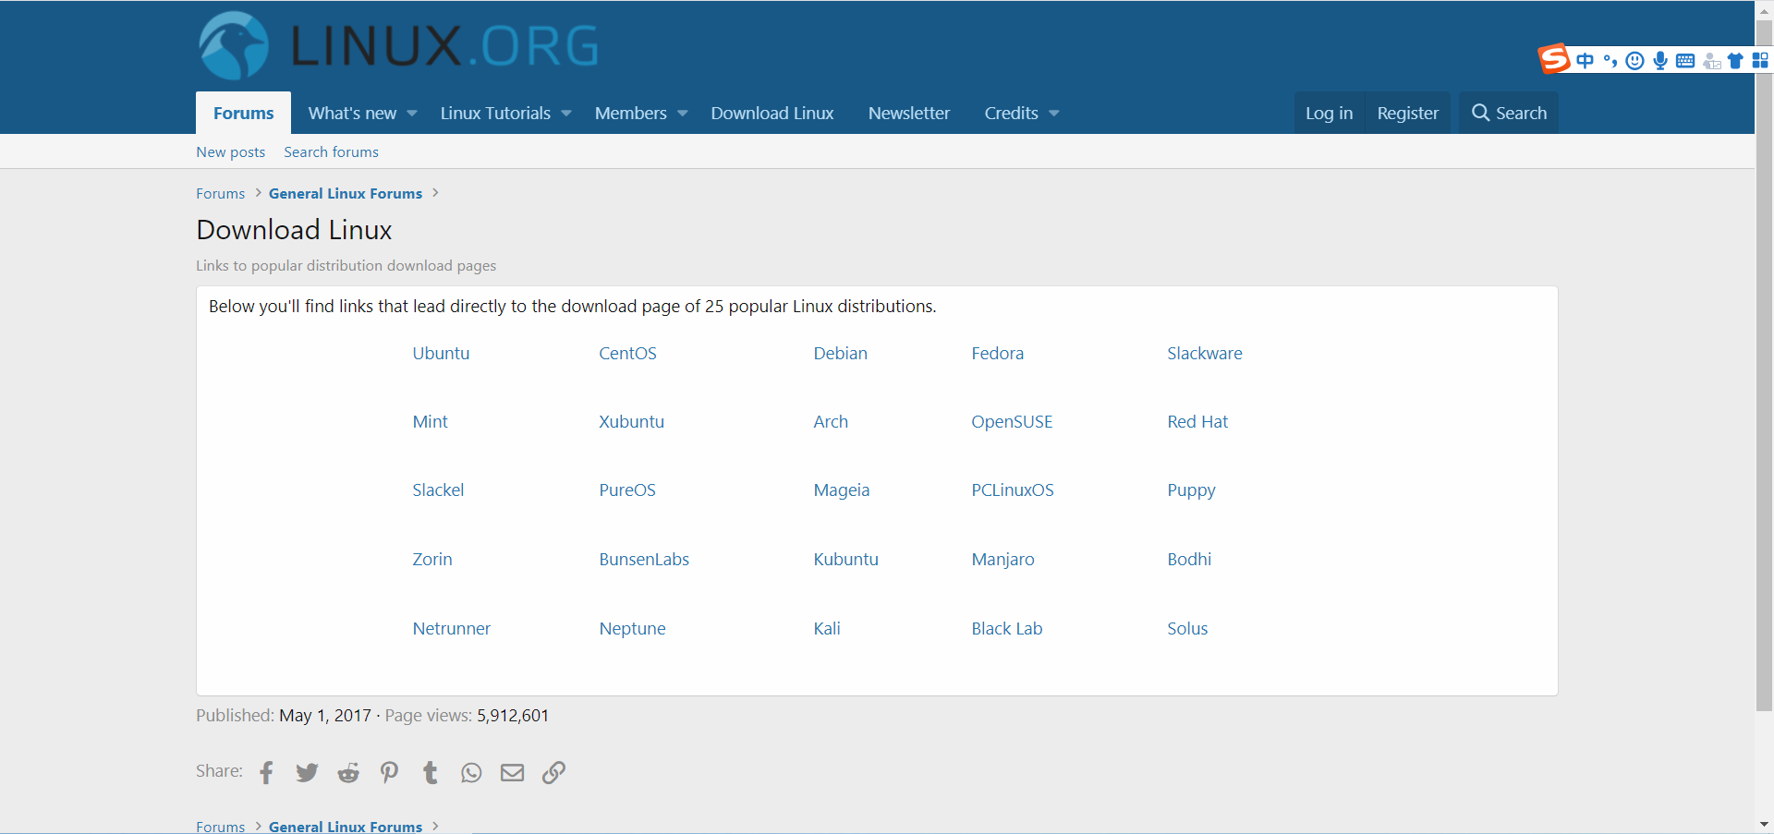Copy the page link with chain icon
Viewport: 1774px width, 834px height.
[x=553, y=772]
